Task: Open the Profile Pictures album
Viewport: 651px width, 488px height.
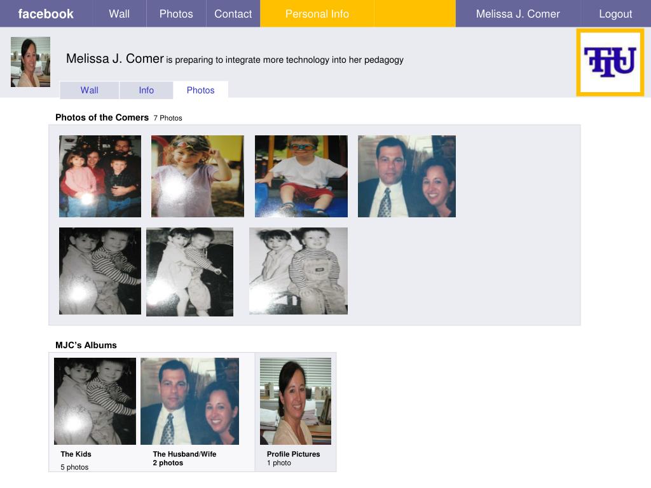Action: click(296, 401)
